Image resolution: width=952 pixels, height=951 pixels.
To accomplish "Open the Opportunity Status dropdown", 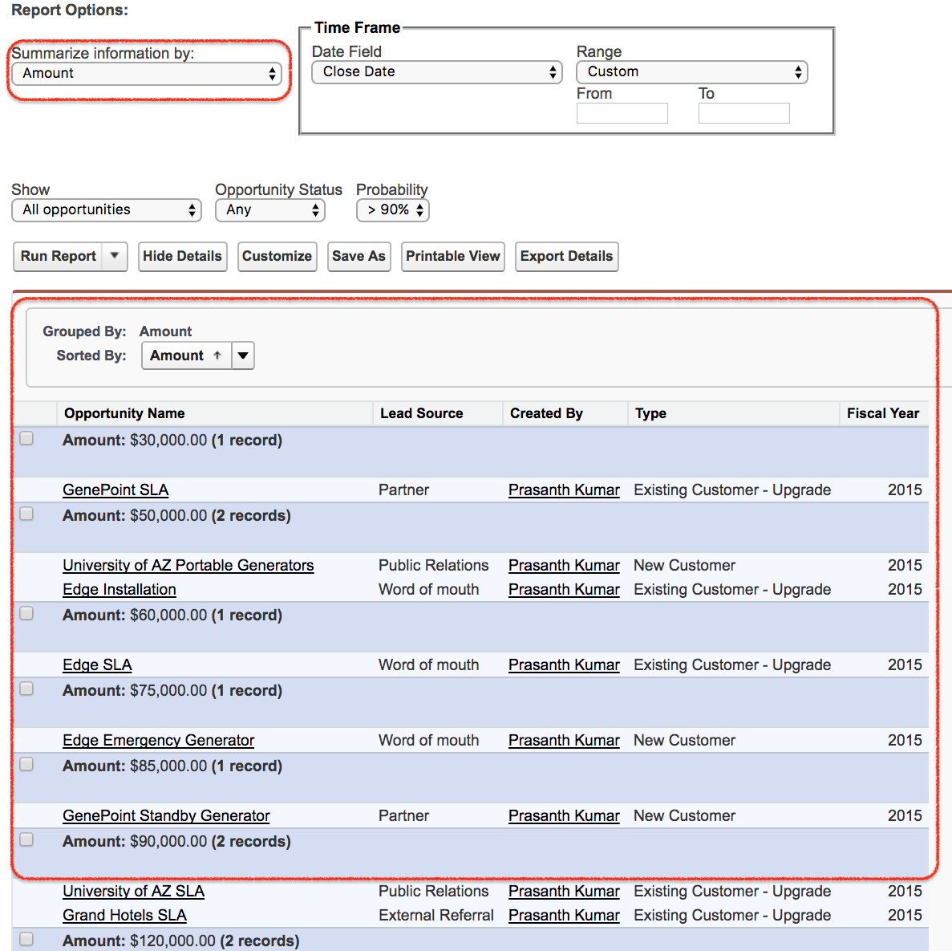I will click(270, 210).
